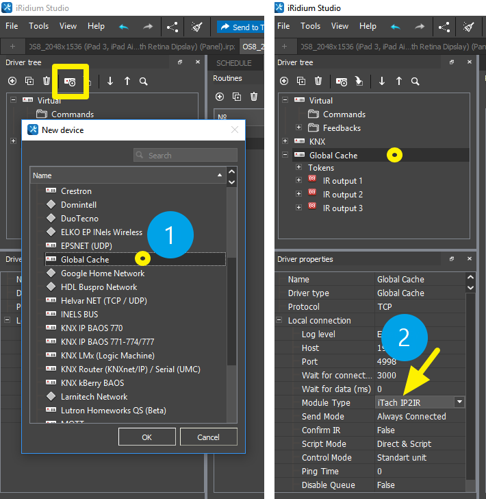Click Control Mode value Standart unit
486x499 pixels.
402,457
